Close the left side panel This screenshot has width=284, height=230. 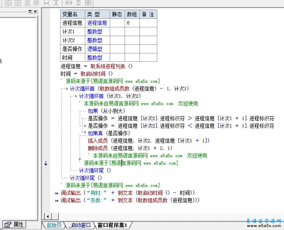[35, 11]
